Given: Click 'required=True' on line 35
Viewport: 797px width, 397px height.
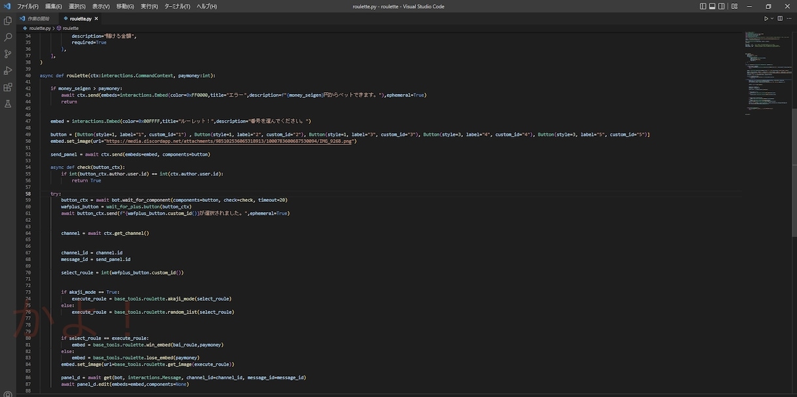Looking at the screenshot, I should [89, 42].
